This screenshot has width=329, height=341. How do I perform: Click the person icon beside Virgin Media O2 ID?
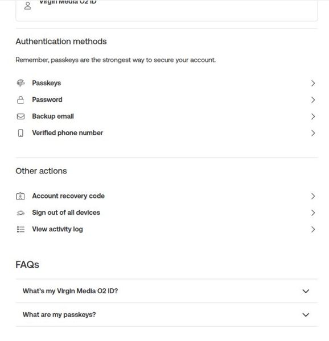(x=27, y=6)
